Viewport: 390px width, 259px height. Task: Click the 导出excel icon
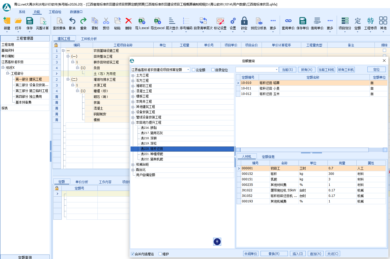tap(157, 21)
